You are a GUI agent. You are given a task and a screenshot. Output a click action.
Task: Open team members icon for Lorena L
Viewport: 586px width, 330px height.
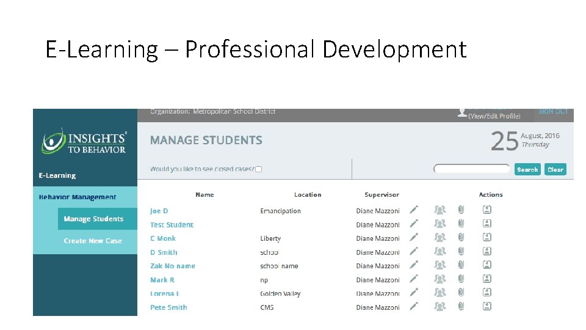pyautogui.click(x=440, y=293)
